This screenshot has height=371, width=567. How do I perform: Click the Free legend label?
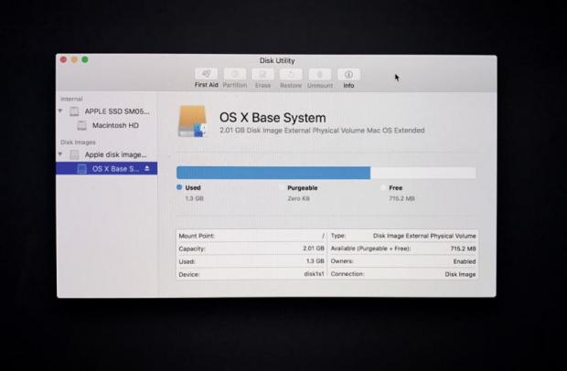396,187
